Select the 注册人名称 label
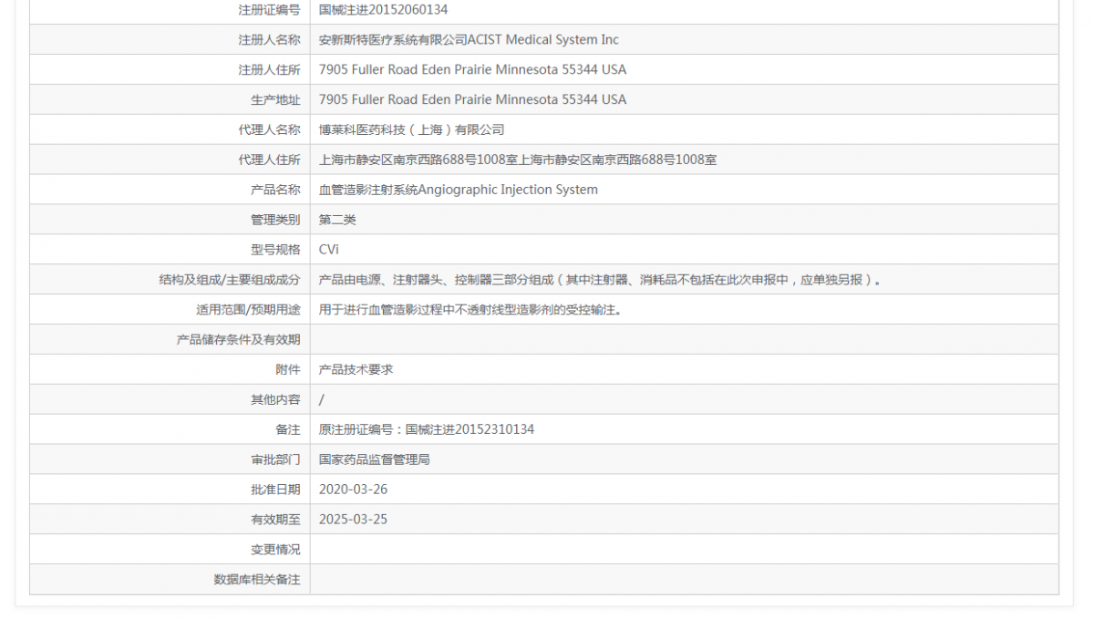1094x619 pixels. click(269, 39)
